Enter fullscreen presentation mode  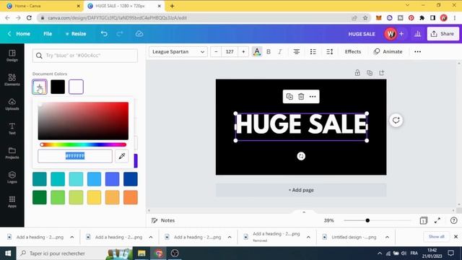pyautogui.click(x=437, y=220)
